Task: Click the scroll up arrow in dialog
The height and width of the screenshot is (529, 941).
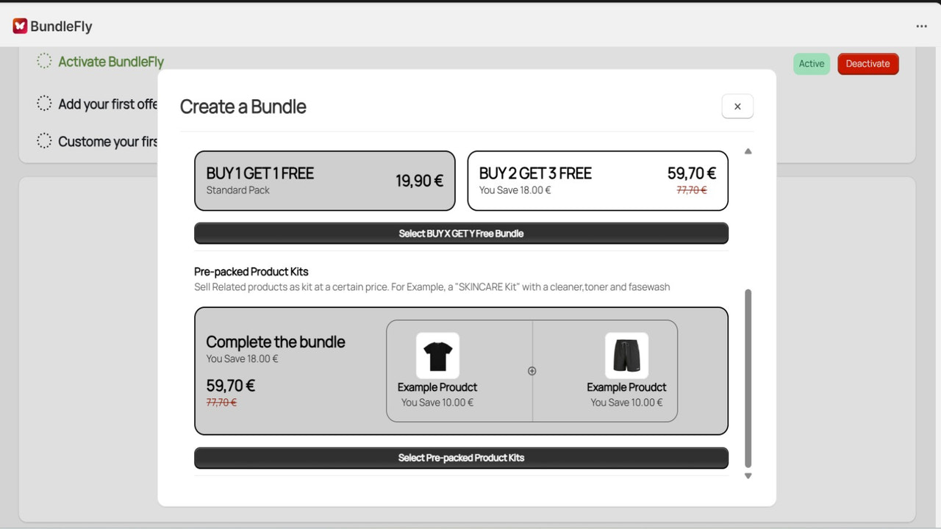Action: point(748,151)
